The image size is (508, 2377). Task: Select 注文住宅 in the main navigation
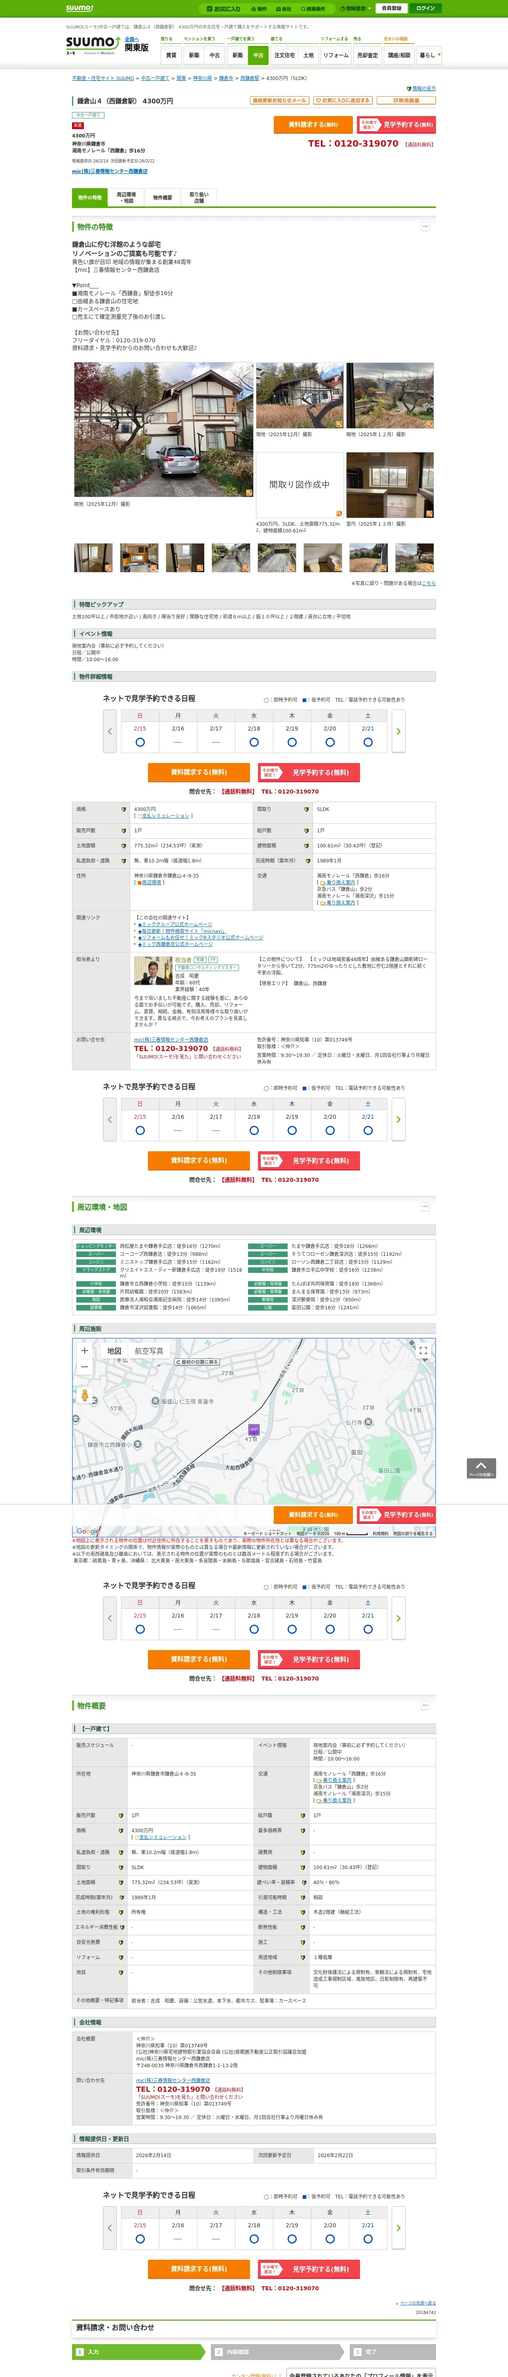click(284, 55)
